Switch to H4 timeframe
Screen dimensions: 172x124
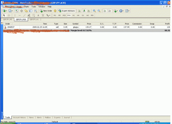[78, 15]
